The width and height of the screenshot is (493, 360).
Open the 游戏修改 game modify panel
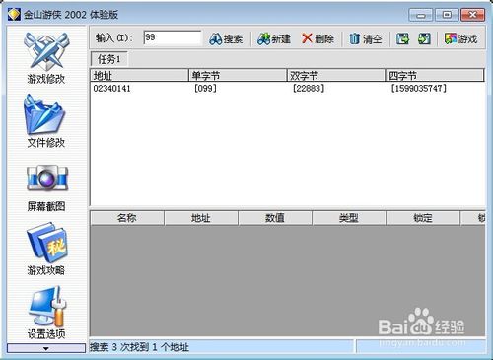click(x=46, y=57)
